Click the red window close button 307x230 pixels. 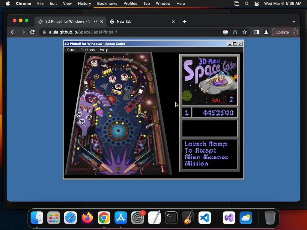click(15, 21)
